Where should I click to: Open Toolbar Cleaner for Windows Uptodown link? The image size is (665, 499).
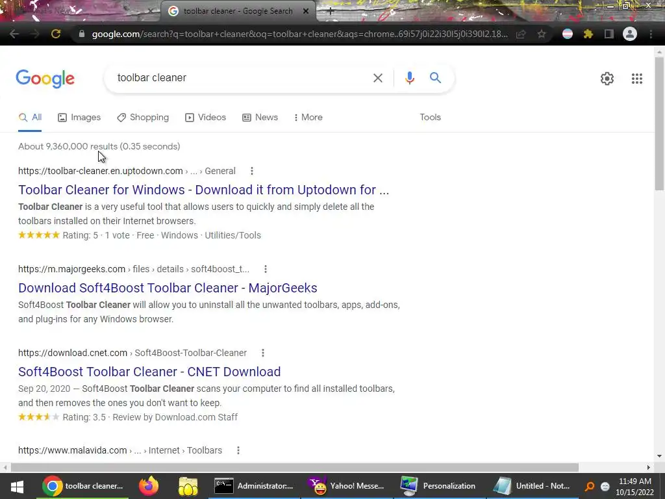[203, 190]
